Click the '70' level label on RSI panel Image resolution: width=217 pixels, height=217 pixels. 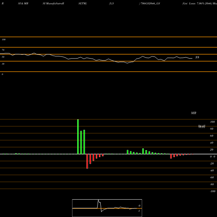(x=3, y=50)
